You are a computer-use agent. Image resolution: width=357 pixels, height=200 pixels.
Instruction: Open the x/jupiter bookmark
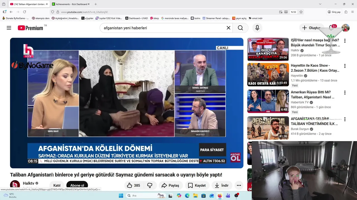(87, 18)
